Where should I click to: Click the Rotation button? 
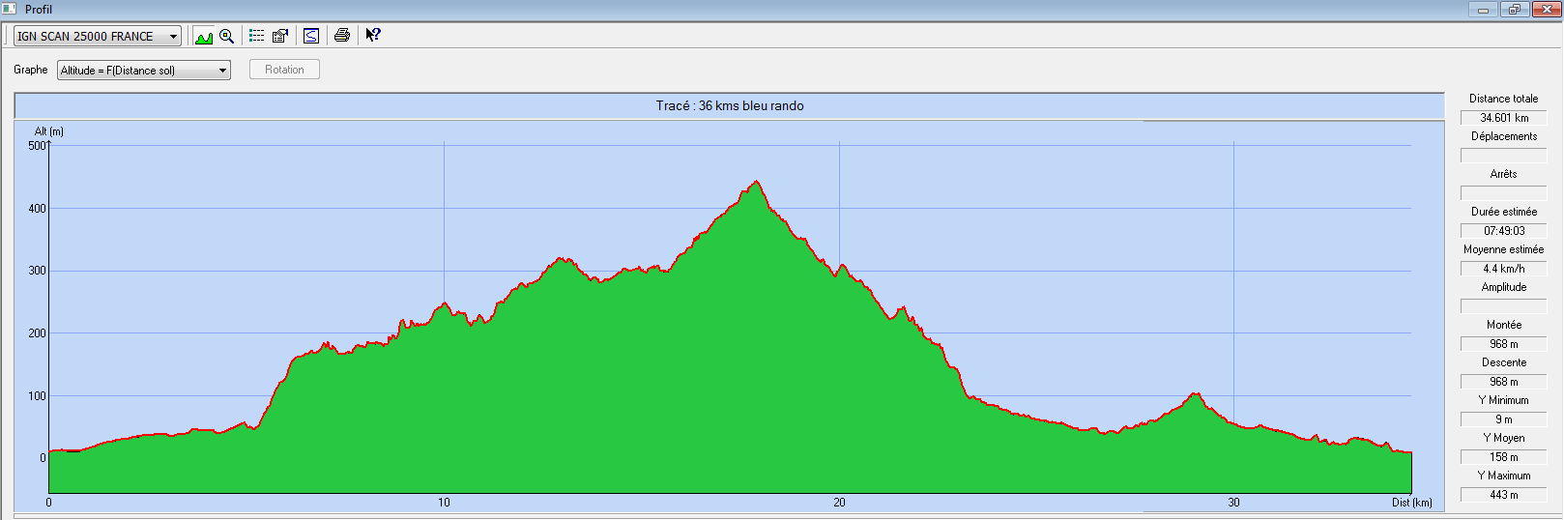tap(284, 70)
